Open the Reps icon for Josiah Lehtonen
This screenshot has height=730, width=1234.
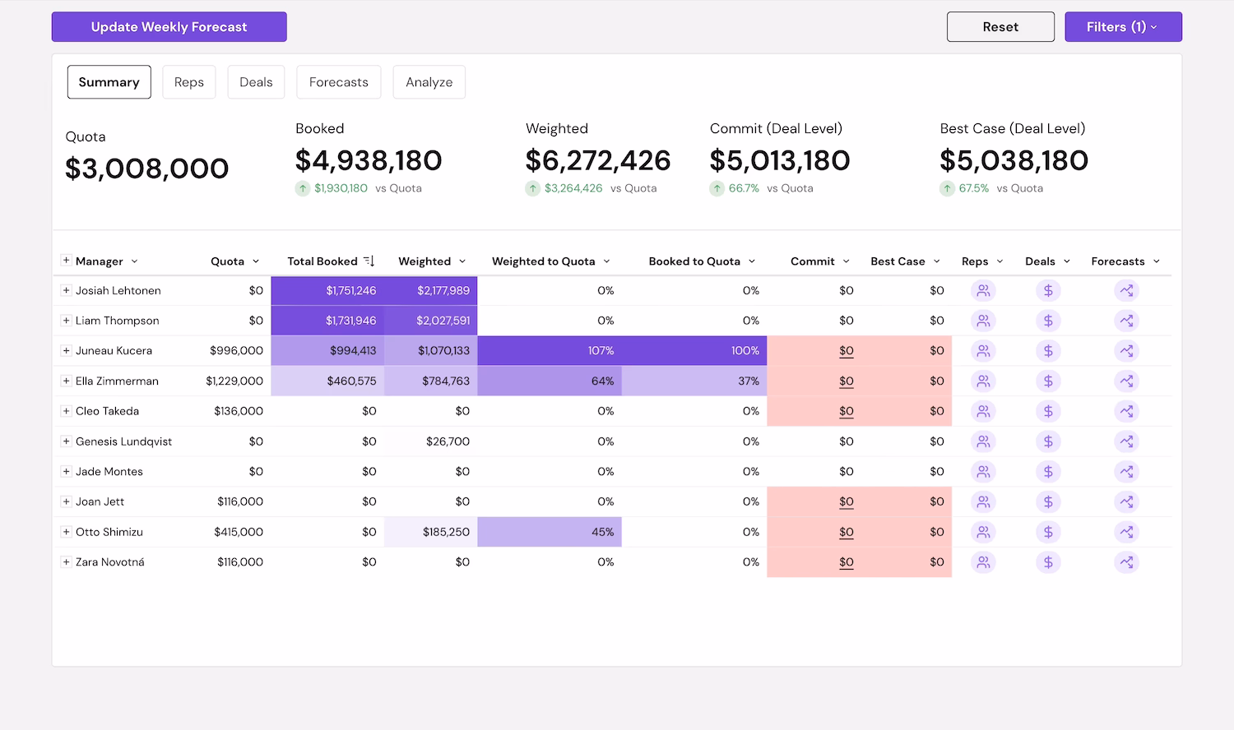(983, 290)
